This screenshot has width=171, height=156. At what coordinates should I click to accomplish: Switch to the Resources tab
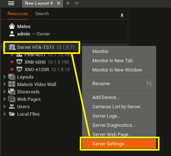click(x=18, y=14)
